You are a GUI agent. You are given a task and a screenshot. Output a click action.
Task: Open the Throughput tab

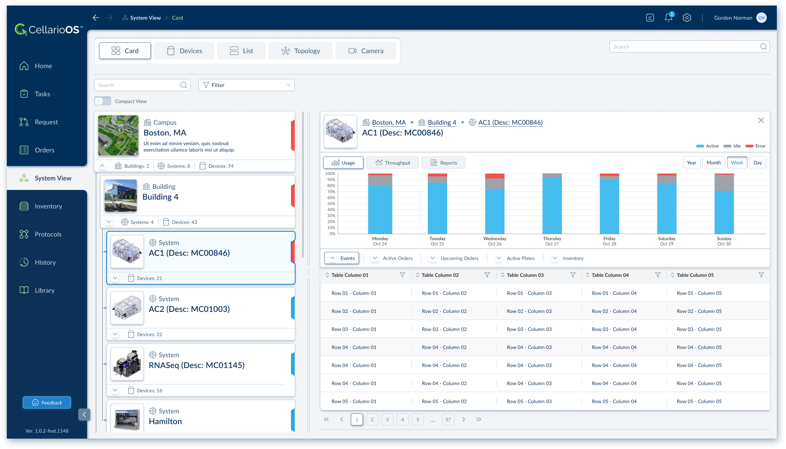392,162
